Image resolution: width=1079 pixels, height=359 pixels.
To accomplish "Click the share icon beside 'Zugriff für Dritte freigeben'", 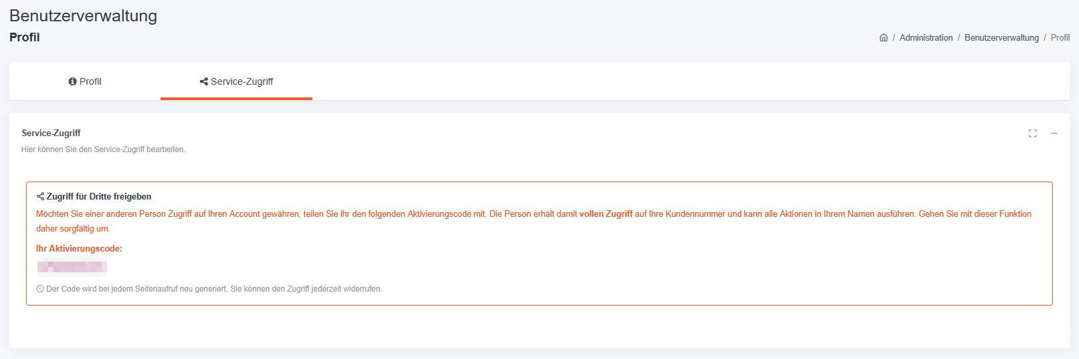I will coord(40,197).
